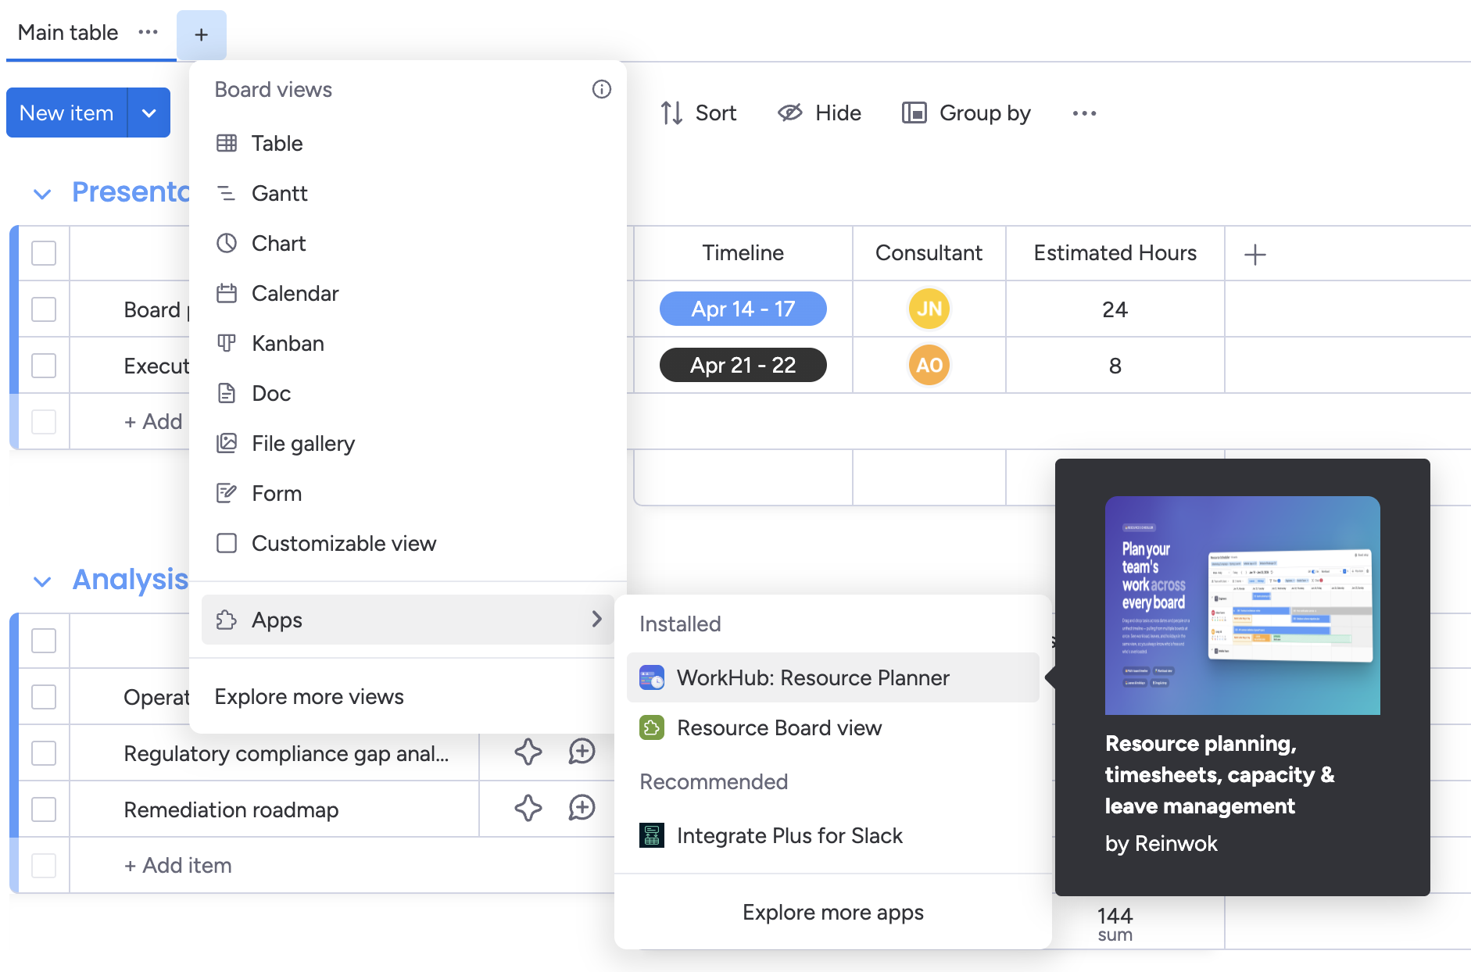
Task: Check the Regulatory compliance row checkbox
Action: pyautogui.click(x=44, y=752)
